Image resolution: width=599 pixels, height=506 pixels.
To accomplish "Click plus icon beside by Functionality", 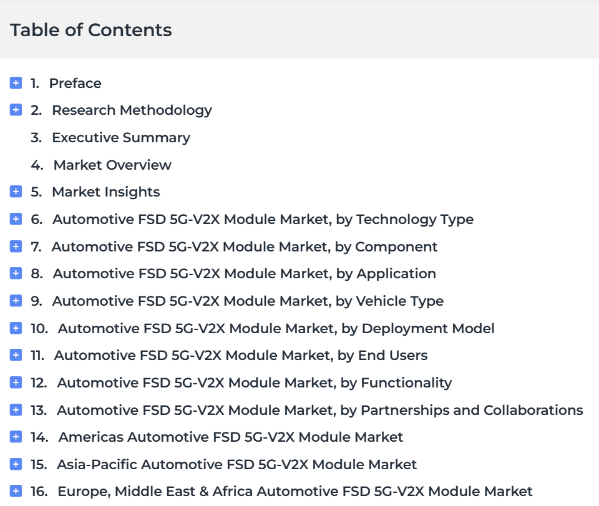I will pyautogui.click(x=16, y=382).
